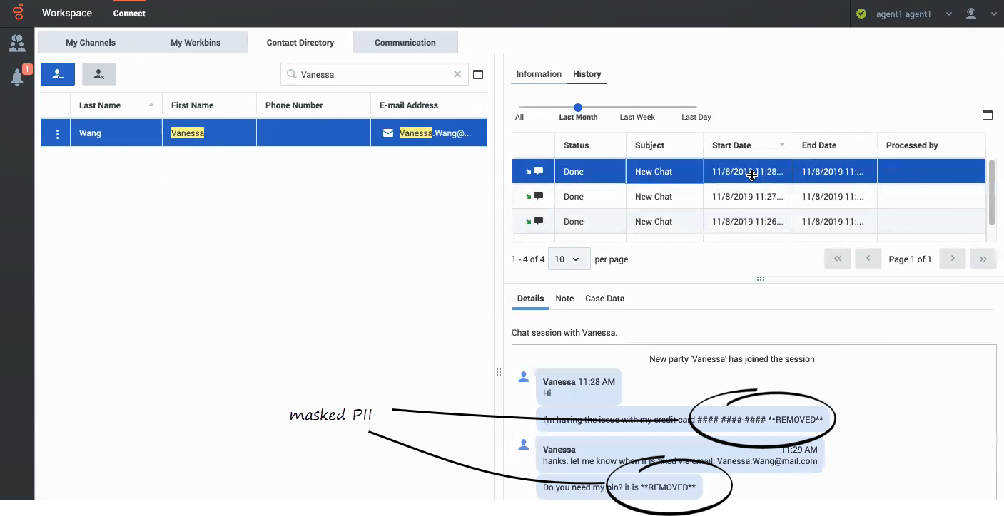Open the Case Data tab
This screenshot has width=1004, height=516.
pos(604,299)
